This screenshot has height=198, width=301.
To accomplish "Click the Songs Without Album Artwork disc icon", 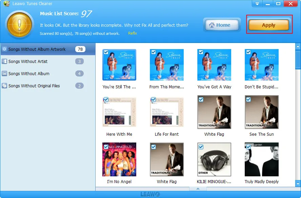I will [4, 49].
